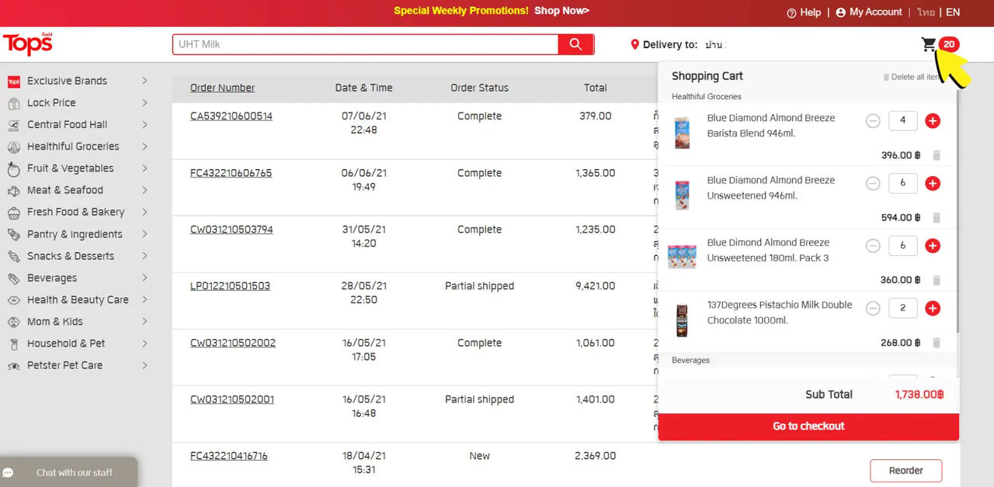
Task: Open Snacks & Desserts category
Action: [71, 256]
